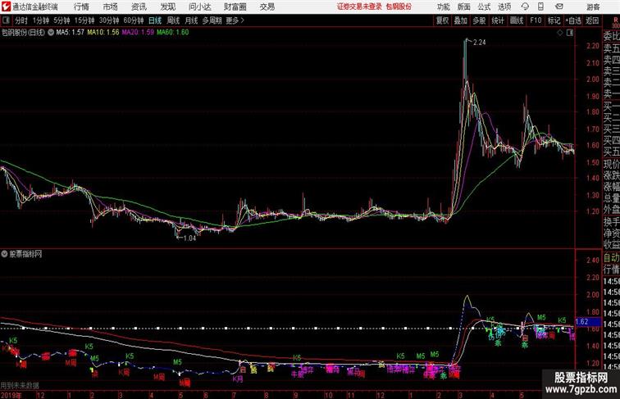Select 多周期 multi-period view
The width and height of the screenshot is (620, 399).
coord(212,20)
